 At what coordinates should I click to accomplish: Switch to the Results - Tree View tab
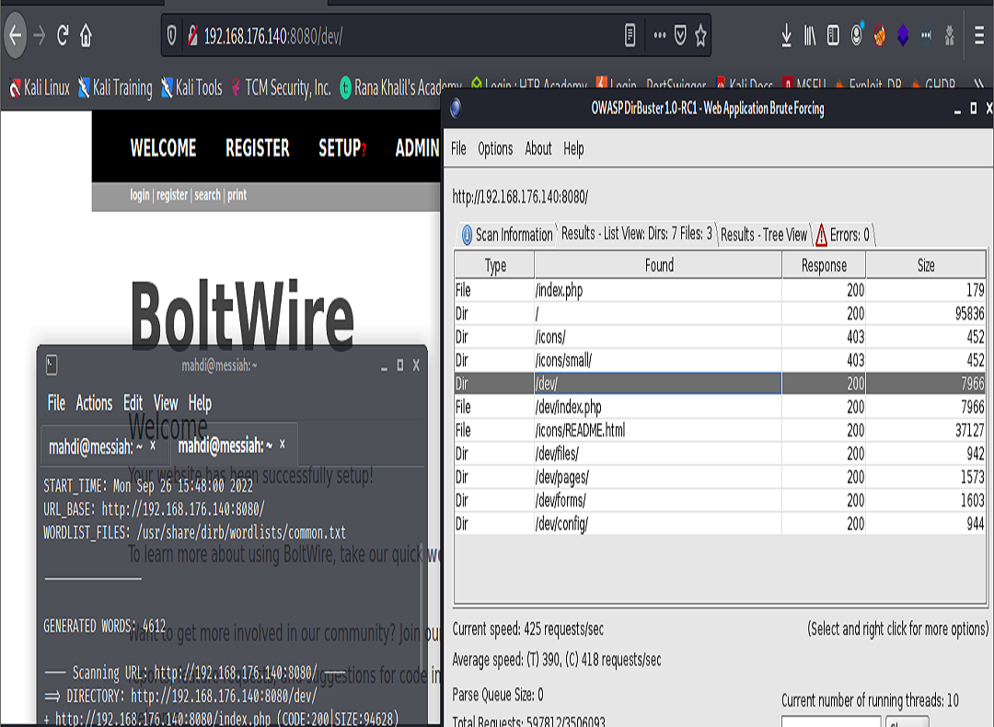[x=764, y=235]
